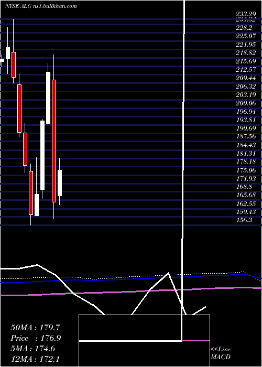The width and height of the screenshot is (262, 367).
Task: Click the '50MA : 179.7' readout
Action: tap(36, 328)
